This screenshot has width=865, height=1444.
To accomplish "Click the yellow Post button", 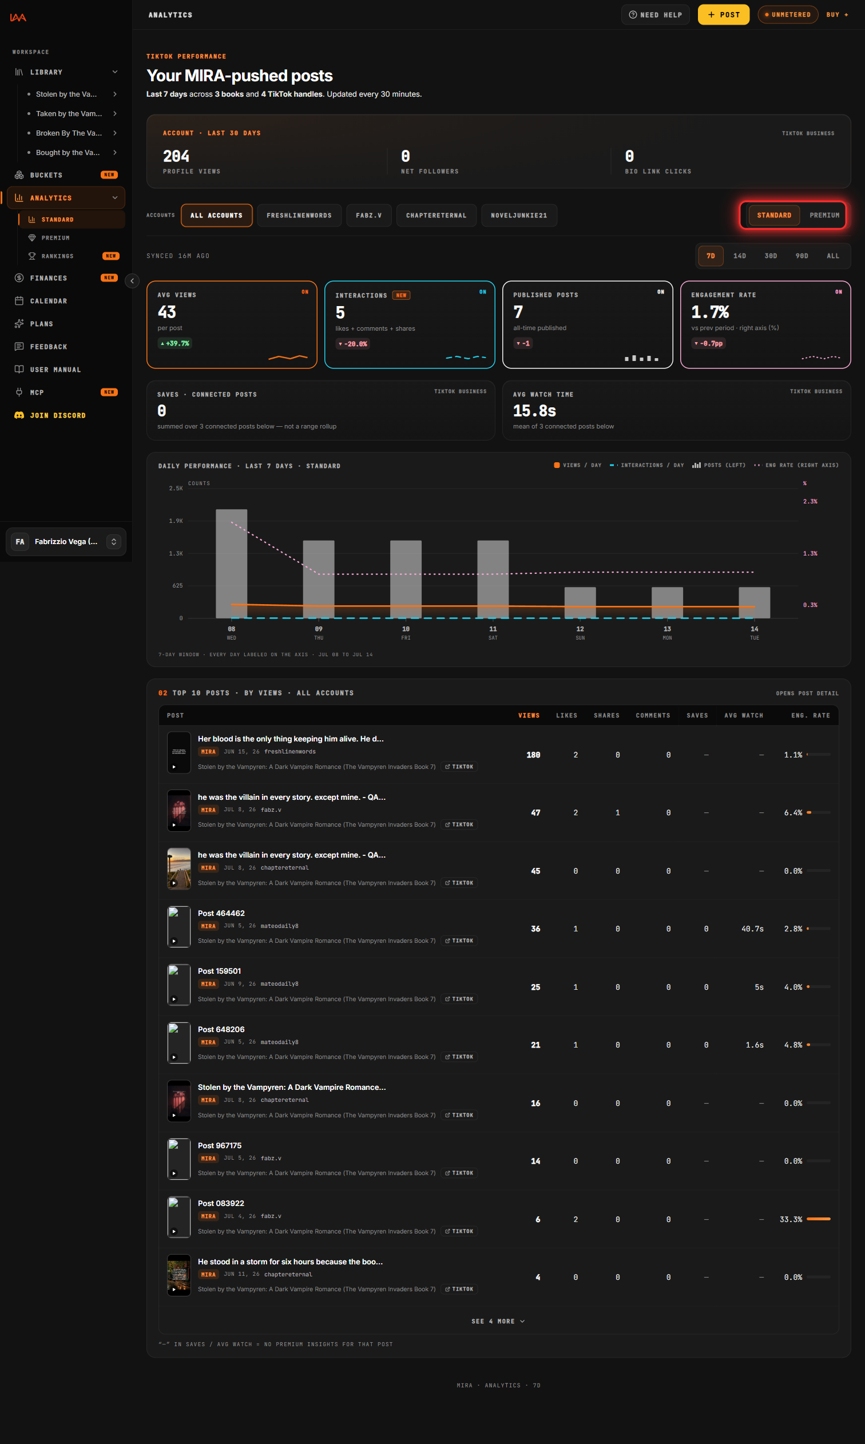I will pyautogui.click(x=723, y=14).
